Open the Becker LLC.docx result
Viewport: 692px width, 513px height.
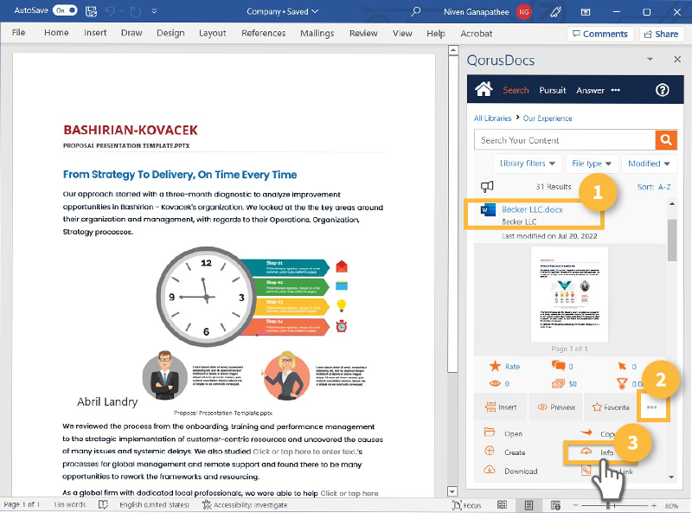point(532,209)
